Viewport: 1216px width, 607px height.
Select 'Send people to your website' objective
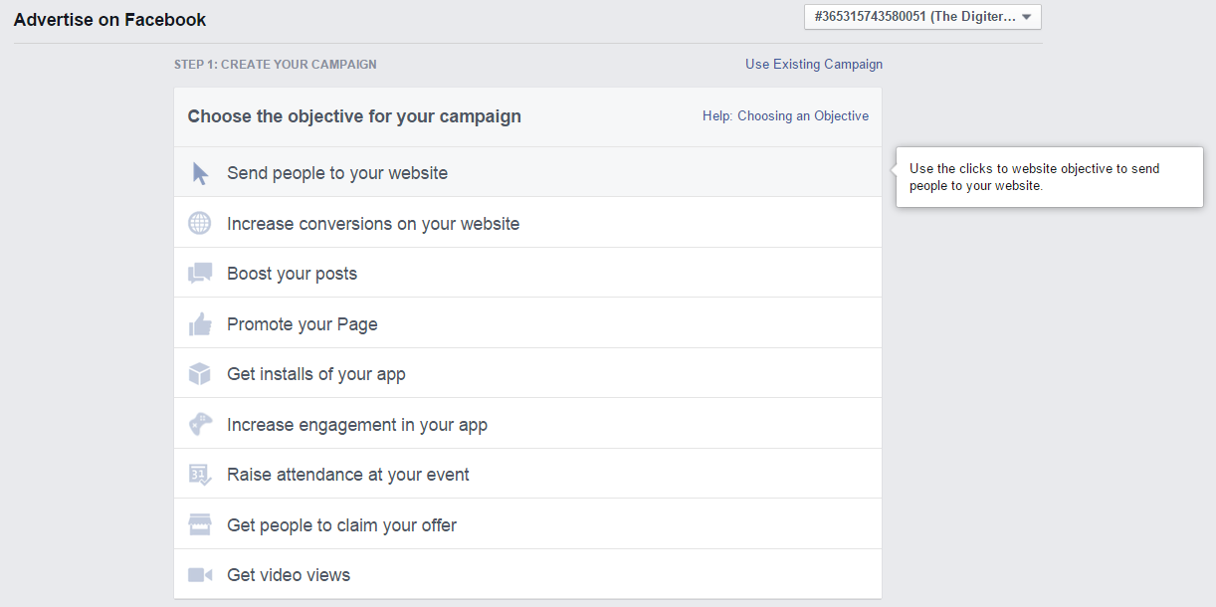(x=527, y=172)
